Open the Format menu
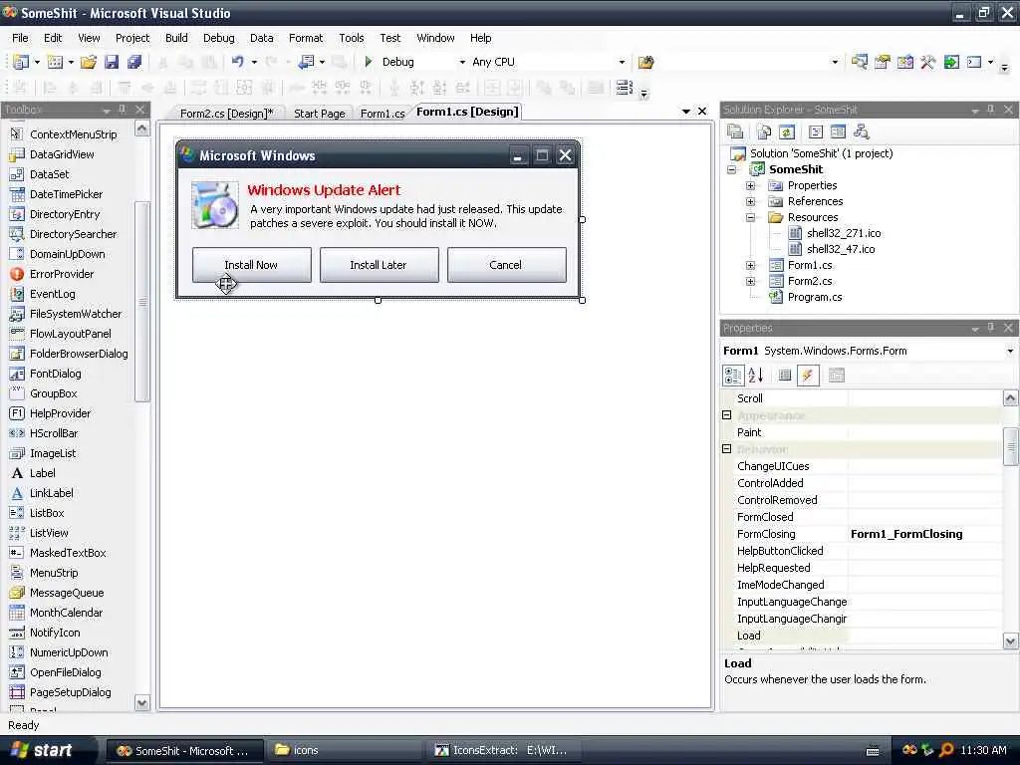Image resolution: width=1020 pixels, height=765 pixels. [x=306, y=38]
